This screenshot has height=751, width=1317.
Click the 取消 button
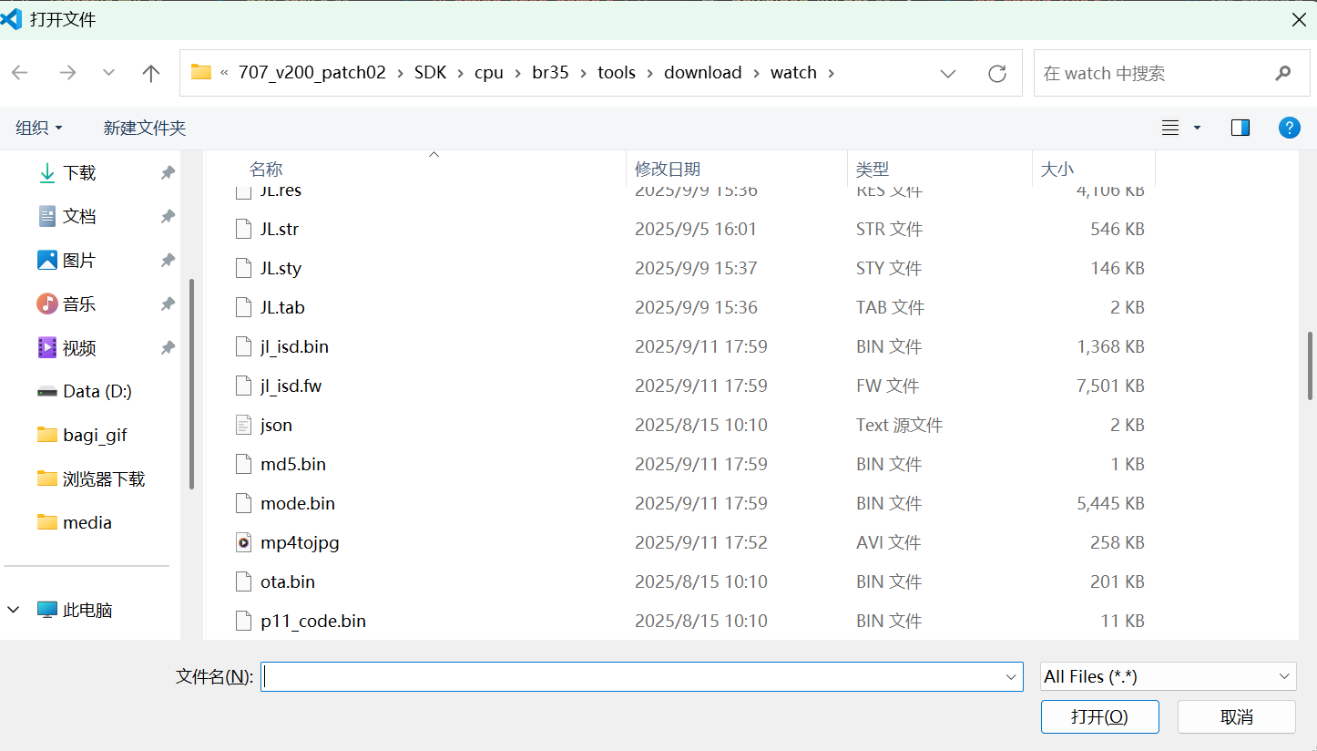(x=1237, y=716)
